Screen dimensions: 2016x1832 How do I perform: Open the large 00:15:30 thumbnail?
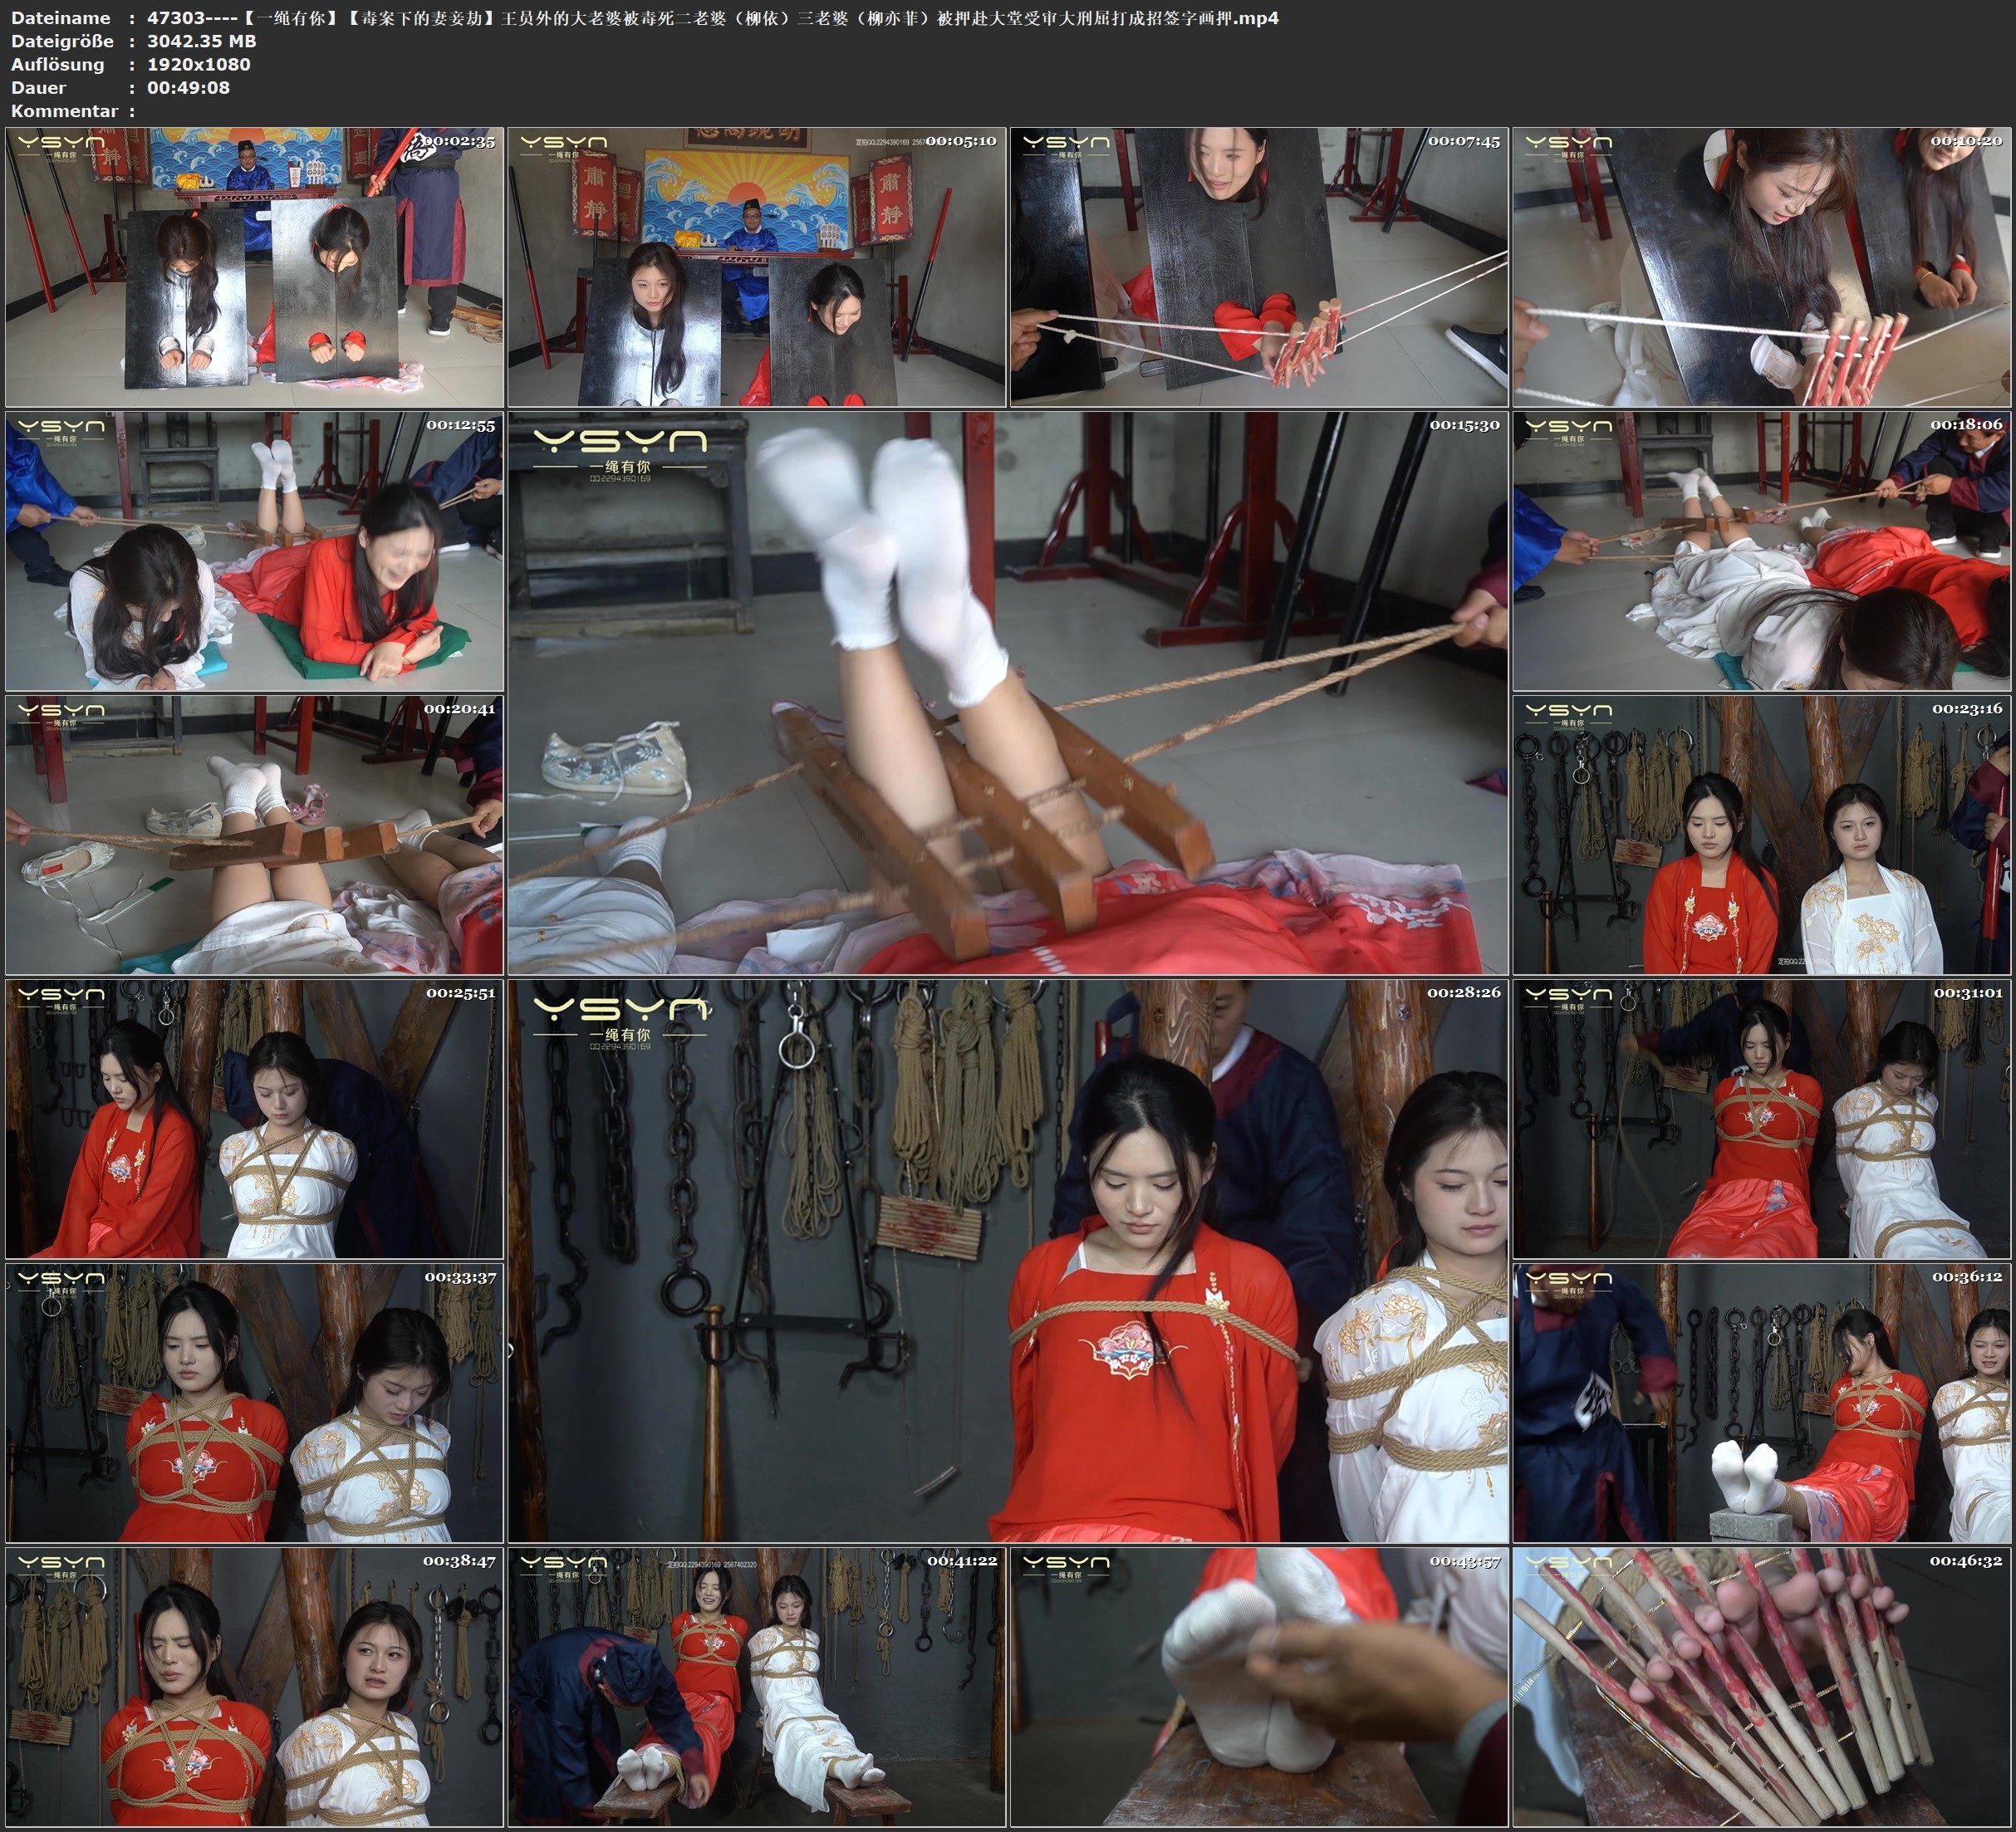[1007, 692]
